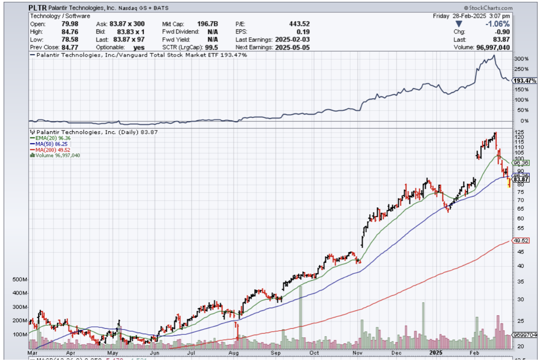544x362 pixels.
Task: Select the Technology / Software sector label
Action: [x=60, y=16]
